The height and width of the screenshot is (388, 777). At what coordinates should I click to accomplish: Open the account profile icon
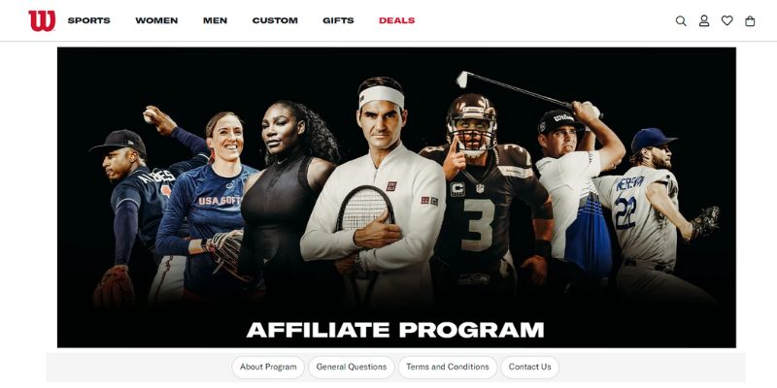coord(704,20)
